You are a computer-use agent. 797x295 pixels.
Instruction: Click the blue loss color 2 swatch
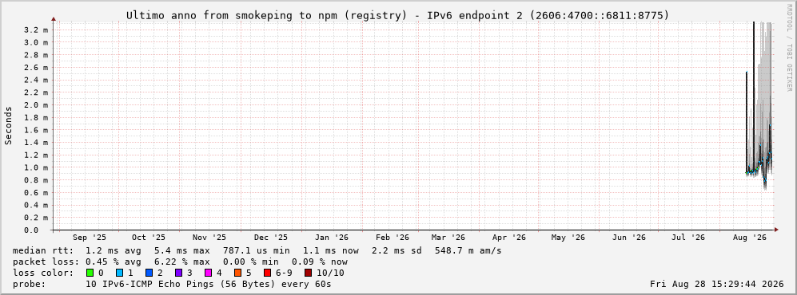pyautogui.click(x=149, y=273)
